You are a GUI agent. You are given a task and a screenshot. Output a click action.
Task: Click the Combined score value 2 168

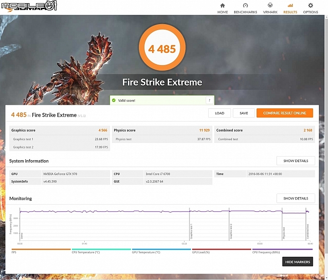coord(307,130)
